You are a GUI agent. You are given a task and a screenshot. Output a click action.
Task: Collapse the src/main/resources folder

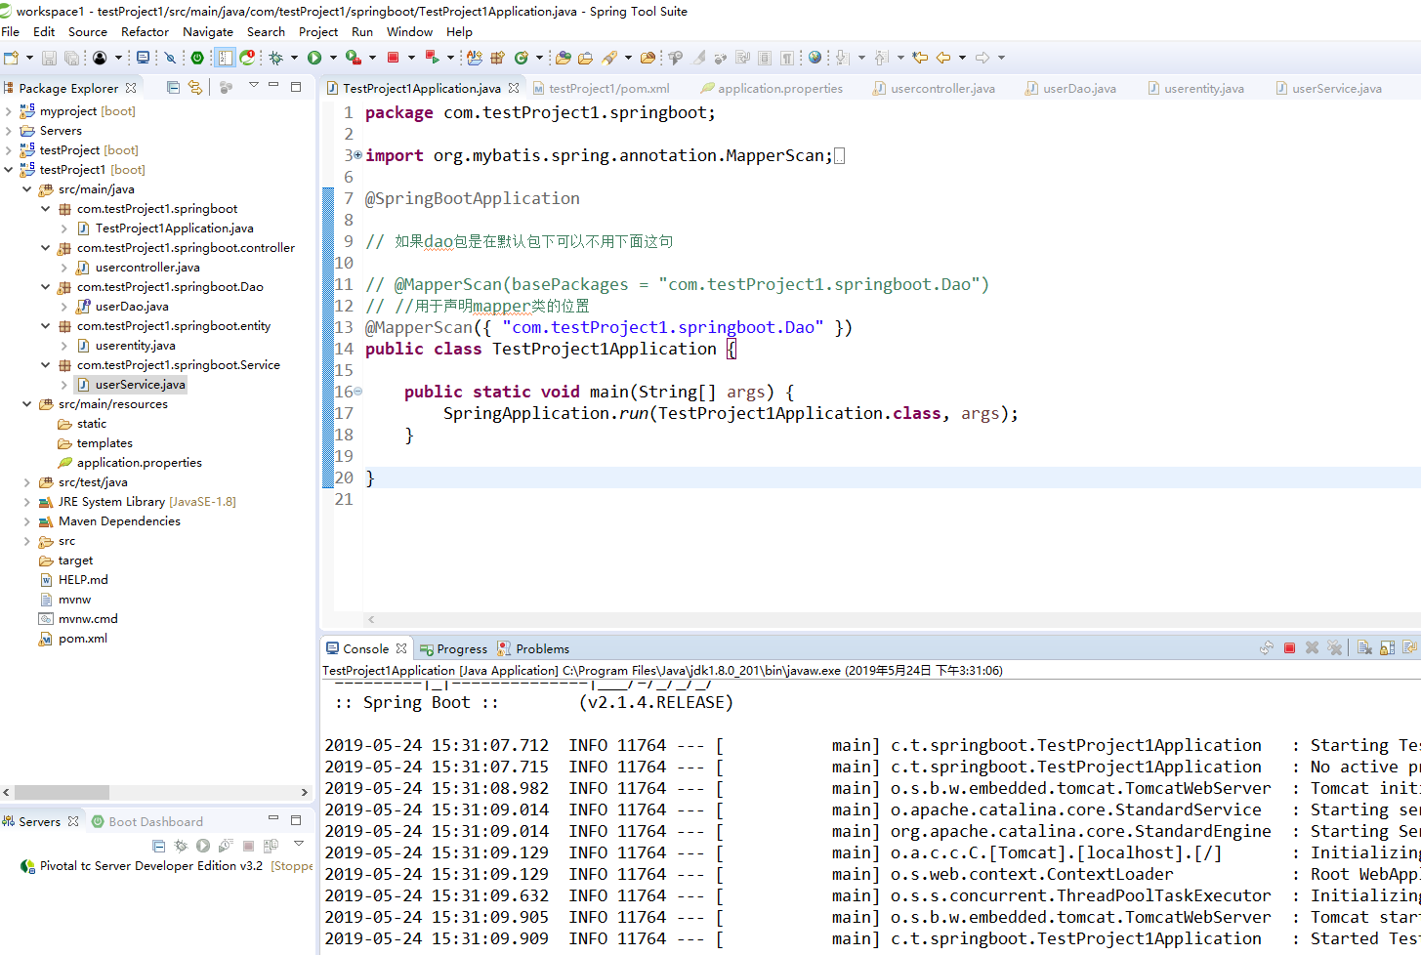pyautogui.click(x=27, y=404)
